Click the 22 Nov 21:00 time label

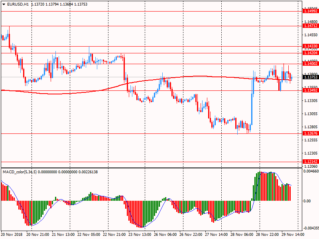[114, 234]
